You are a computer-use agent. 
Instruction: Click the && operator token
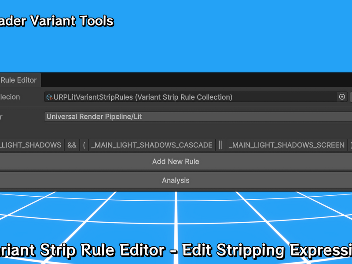click(x=72, y=145)
